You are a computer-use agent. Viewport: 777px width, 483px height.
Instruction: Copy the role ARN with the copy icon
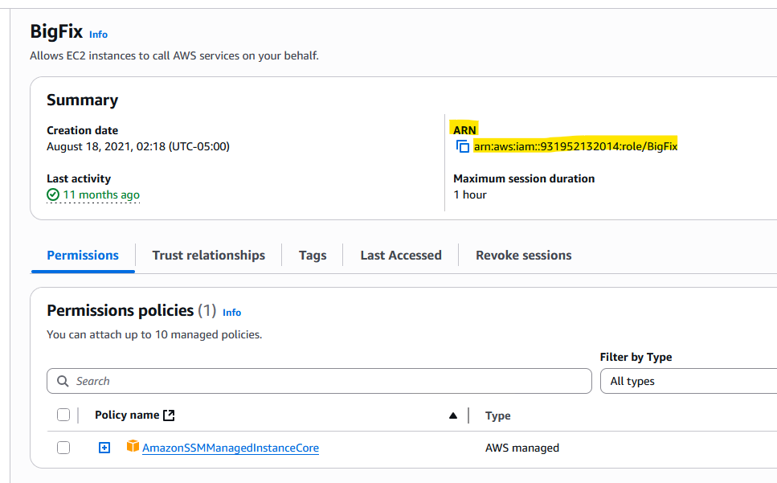(462, 146)
